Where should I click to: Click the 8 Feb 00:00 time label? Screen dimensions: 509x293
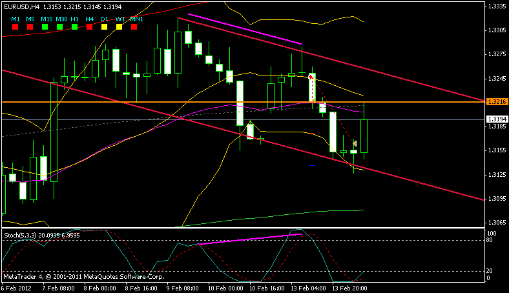coord(100,288)
